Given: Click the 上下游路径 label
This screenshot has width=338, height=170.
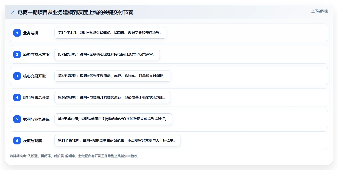Looking at the screenshot, I should (x=319, y=11).
